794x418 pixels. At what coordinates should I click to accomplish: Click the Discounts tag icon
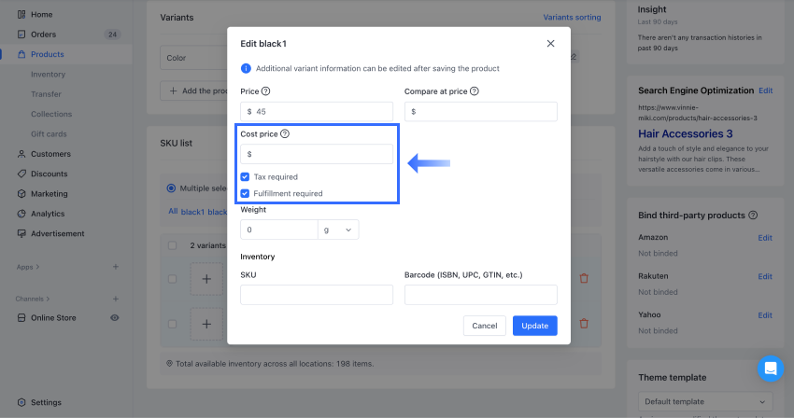(x=21, y=174)
